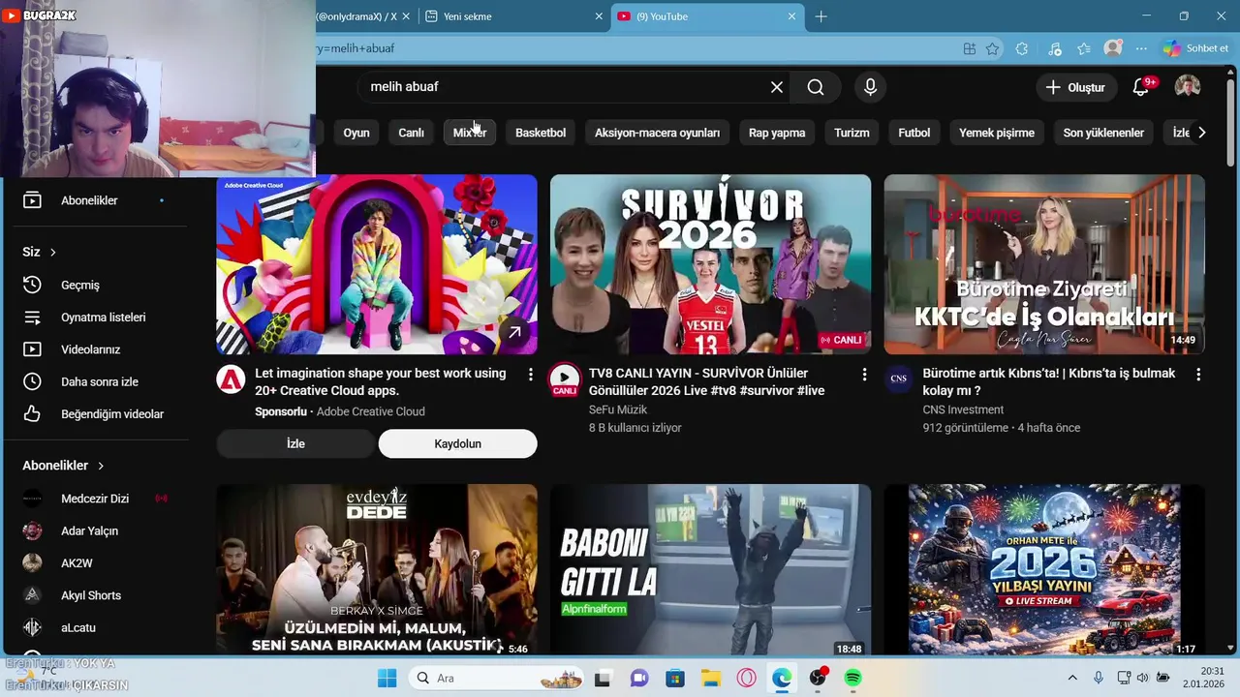Open a new browser tab with plus
Viewport: 1240px width, 697px height.
point(821,16)
